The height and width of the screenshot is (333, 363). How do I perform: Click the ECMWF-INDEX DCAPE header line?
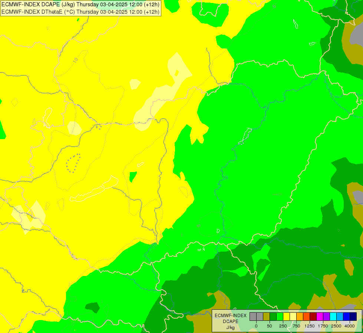[80, 4]
